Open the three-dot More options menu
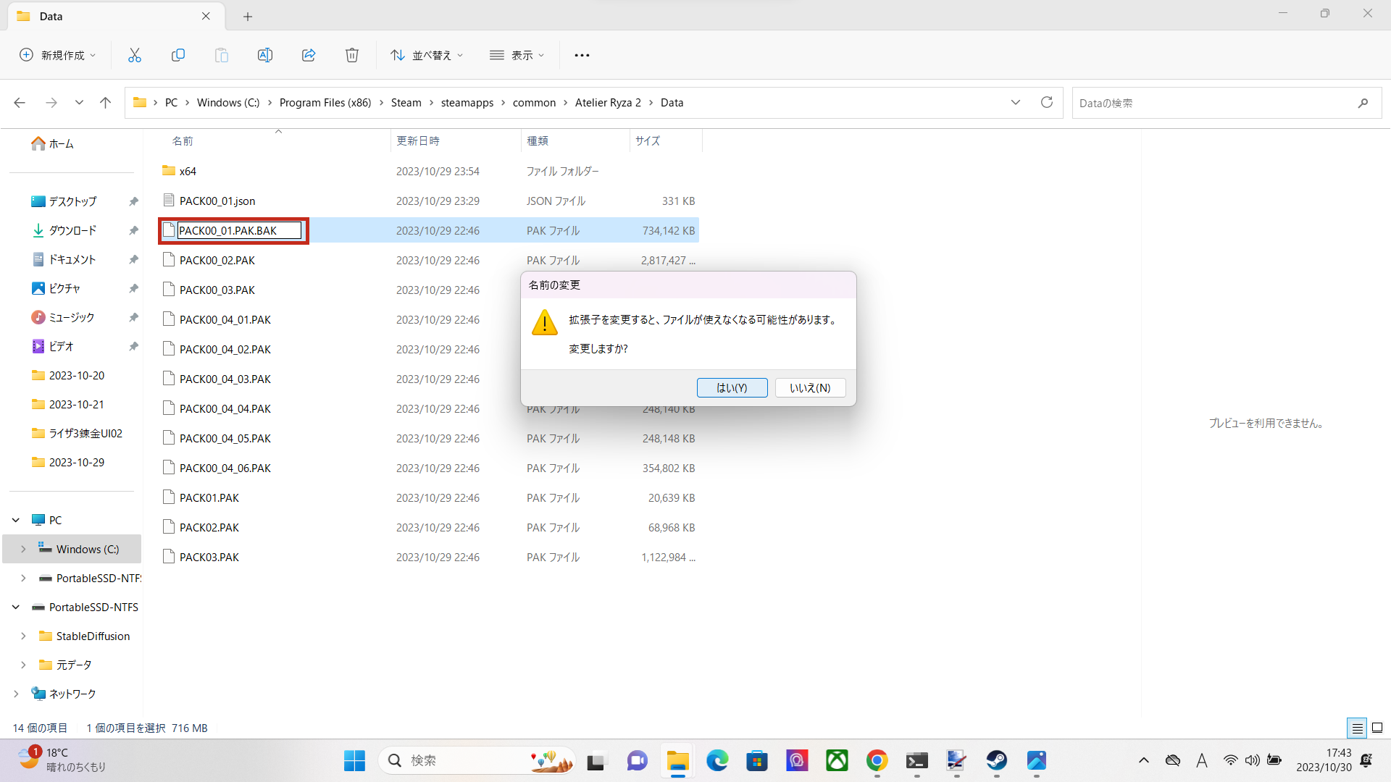Screen dimensions: 1391x782 click(x=582, y=55)
